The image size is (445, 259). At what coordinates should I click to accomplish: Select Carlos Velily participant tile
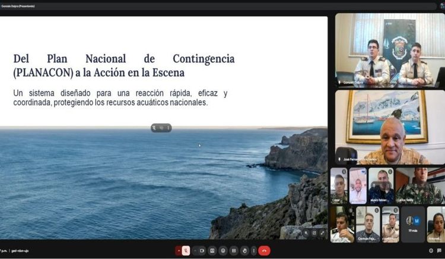(x=420, y=186)
